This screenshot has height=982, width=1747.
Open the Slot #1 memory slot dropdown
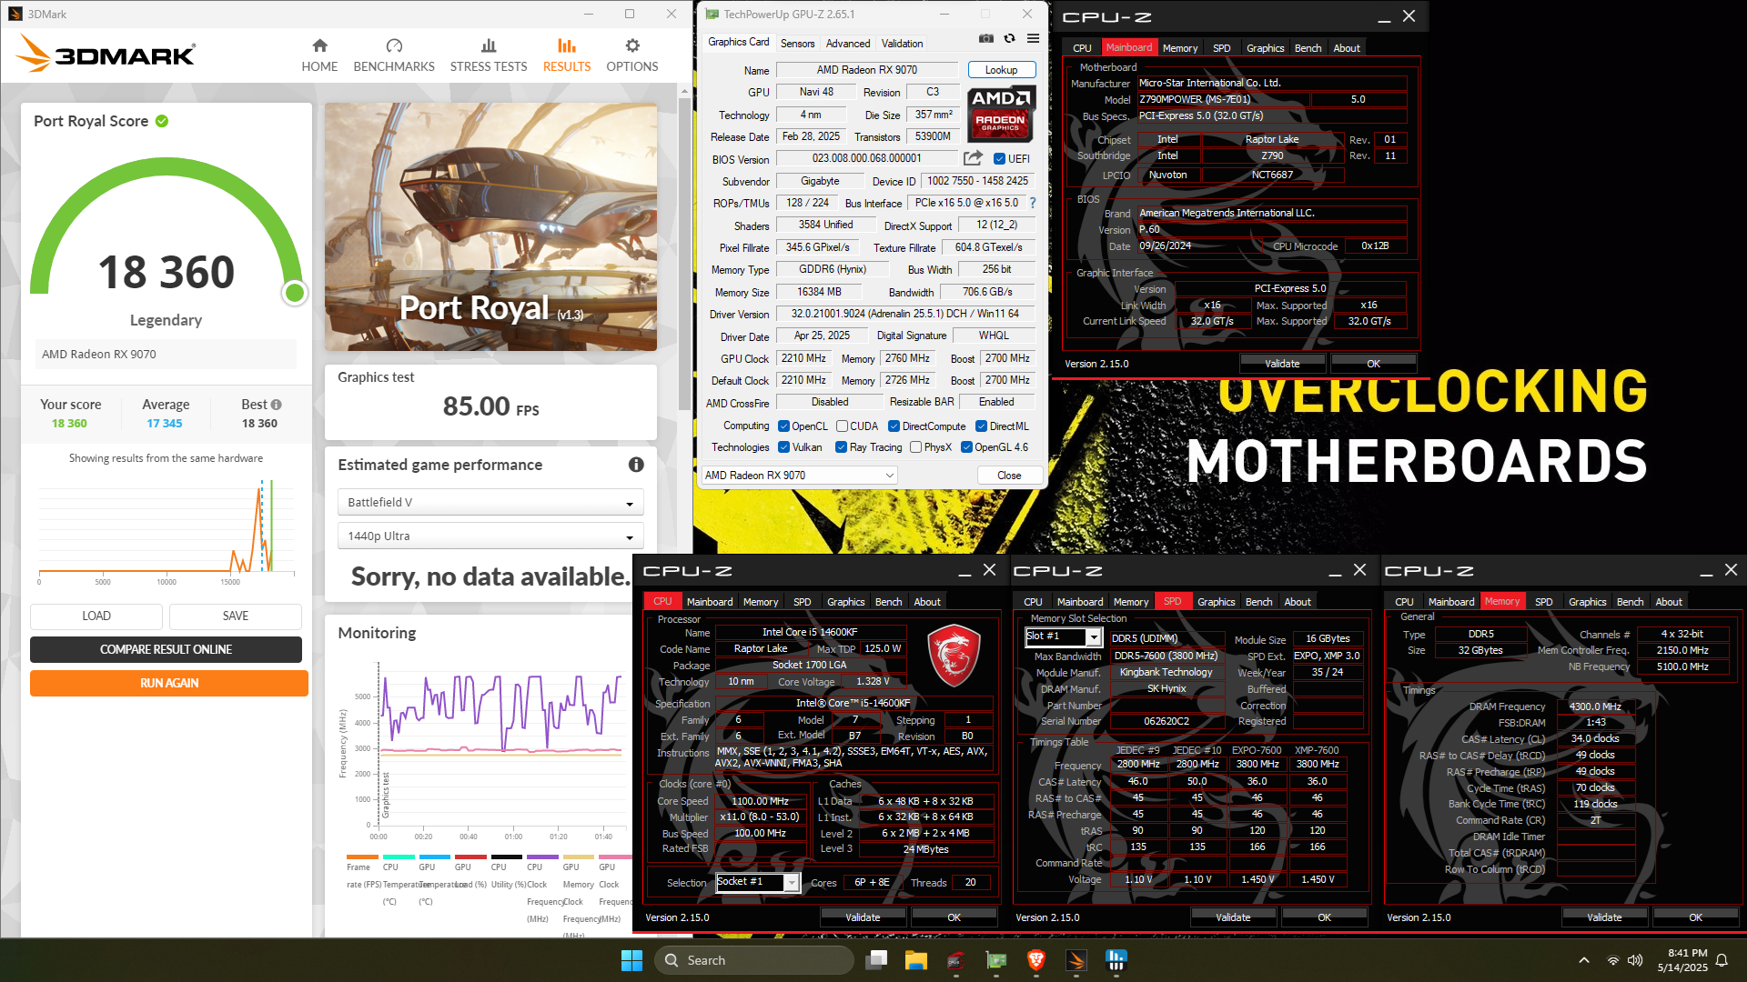point(1064,636)
